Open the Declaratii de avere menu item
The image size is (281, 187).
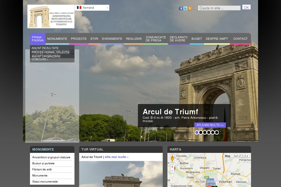click(178, 39)
